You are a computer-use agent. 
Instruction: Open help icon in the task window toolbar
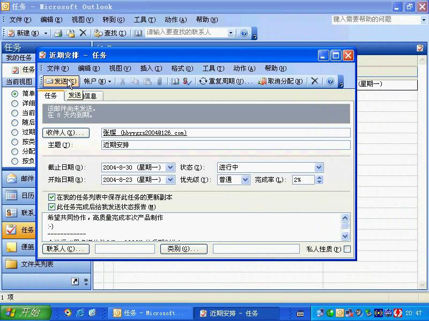pos(330,81)
